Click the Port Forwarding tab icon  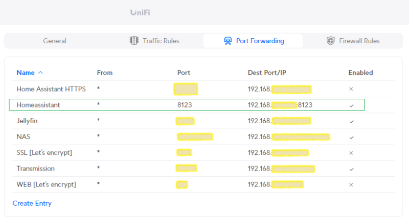228,41
